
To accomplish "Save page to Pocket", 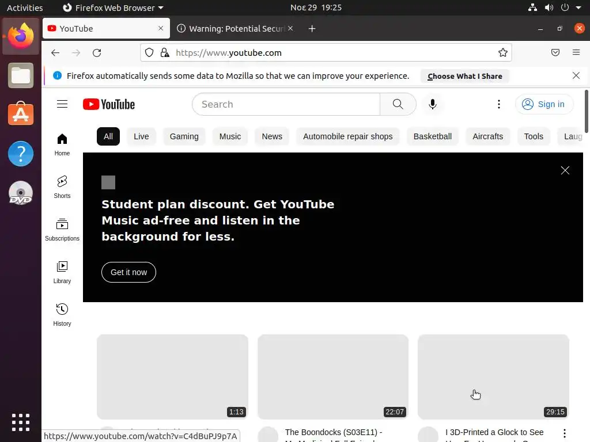I will (555, 52).
